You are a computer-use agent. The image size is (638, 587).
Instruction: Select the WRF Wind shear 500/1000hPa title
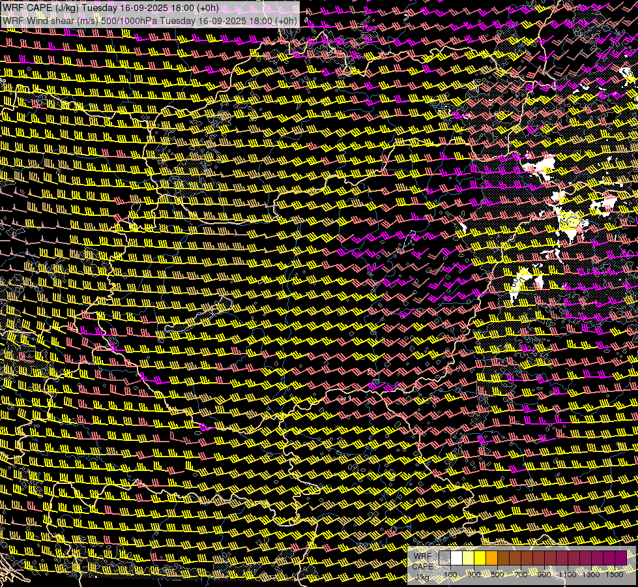(x=150, y=20)
